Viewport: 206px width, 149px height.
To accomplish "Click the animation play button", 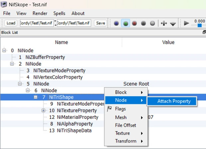I will click(186, 23).
